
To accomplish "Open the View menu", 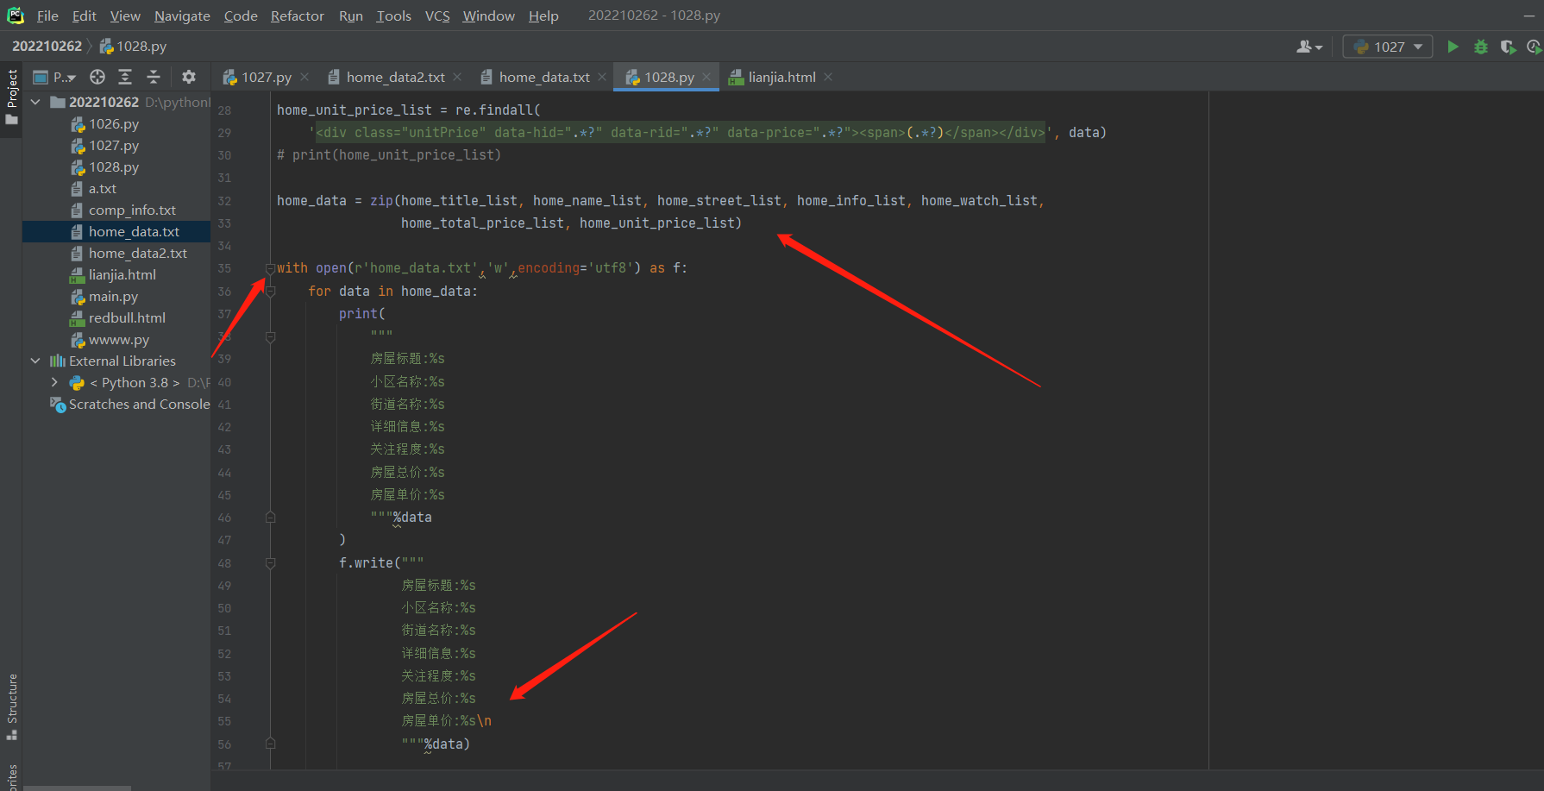I will click(x=125, y=16).
